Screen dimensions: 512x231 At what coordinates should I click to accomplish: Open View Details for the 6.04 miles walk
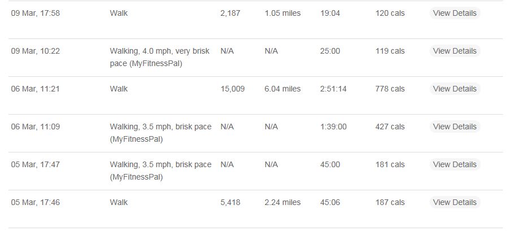tap(454, 89)
